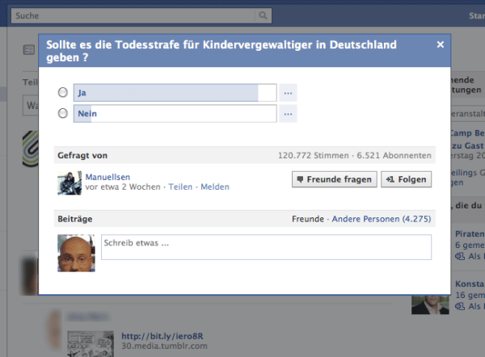Click the Folgen button

tap(406, 179)
